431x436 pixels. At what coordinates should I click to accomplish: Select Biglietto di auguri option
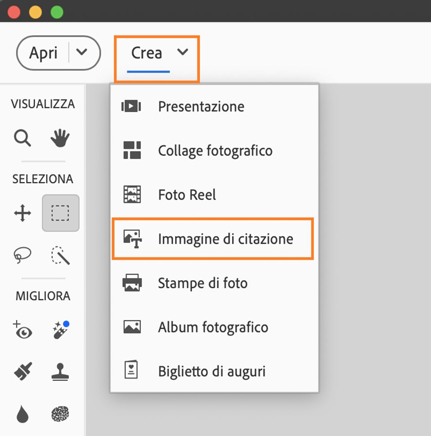(212, 371)
